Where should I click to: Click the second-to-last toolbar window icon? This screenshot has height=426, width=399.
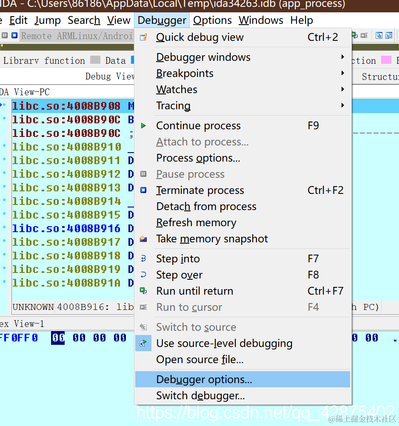tap(379, 35)
